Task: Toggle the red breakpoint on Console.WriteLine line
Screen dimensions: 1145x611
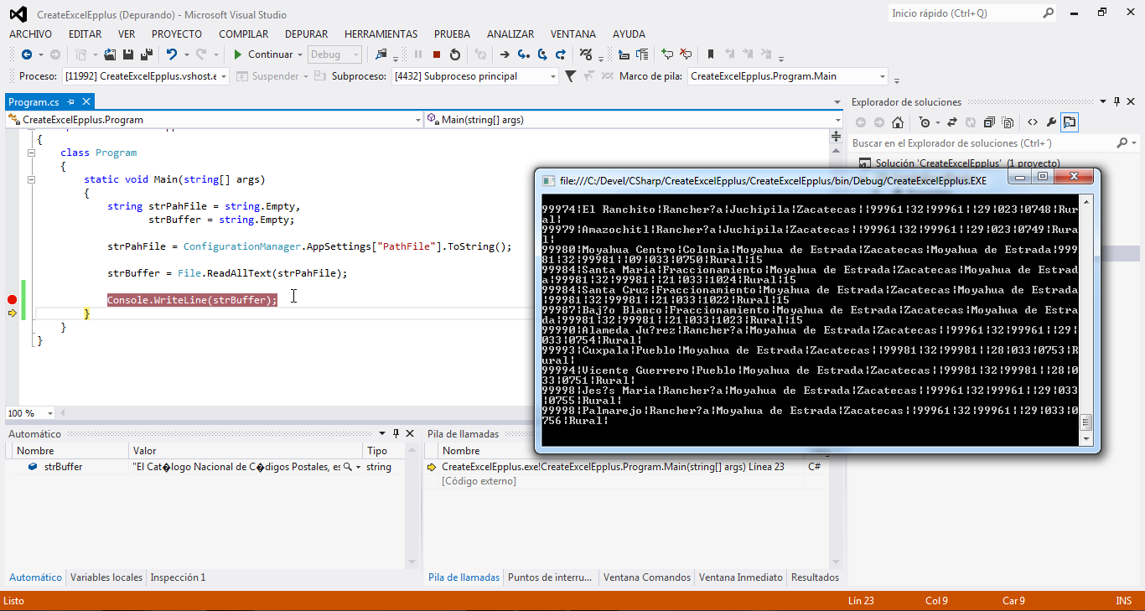Action: [x=12, y=300]
